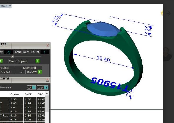Screen dimensions: 174x123
Task: Click scroll-up arrow of weights table
Action: [47, 94]
